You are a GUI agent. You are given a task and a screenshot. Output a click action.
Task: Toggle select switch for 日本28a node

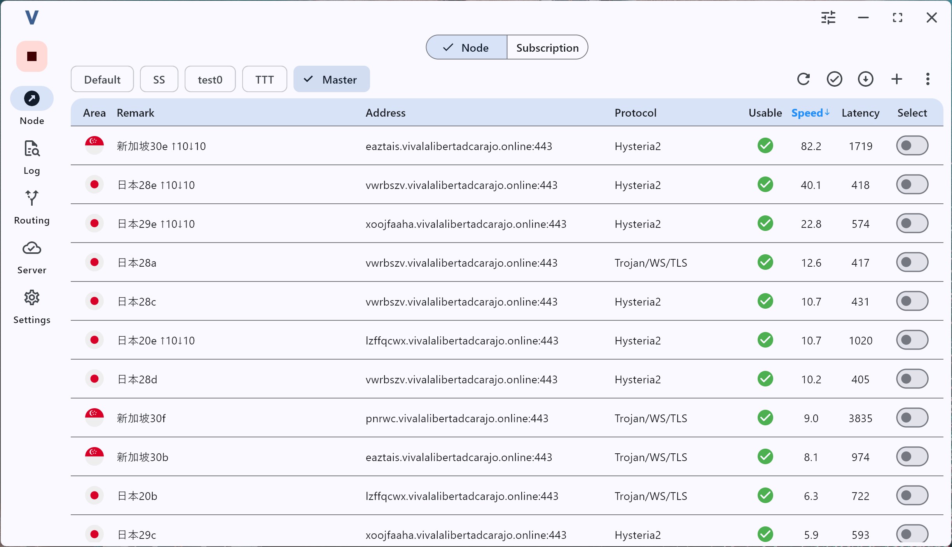912,262
